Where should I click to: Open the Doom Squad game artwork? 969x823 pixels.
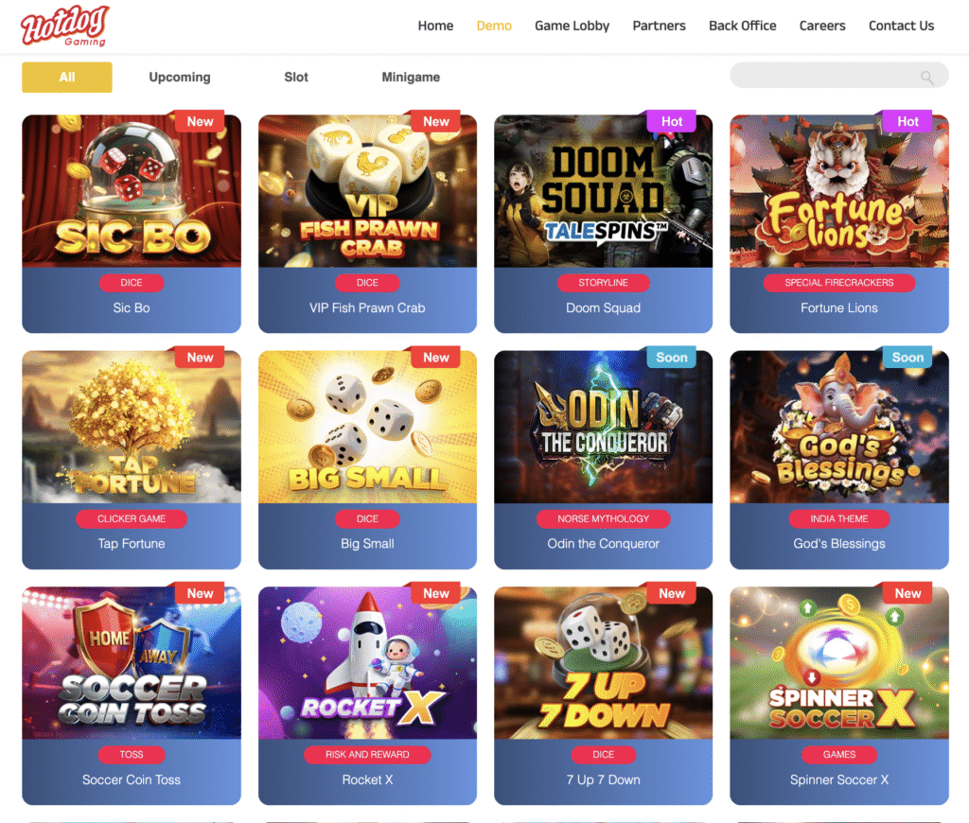(x=603, y=191)
